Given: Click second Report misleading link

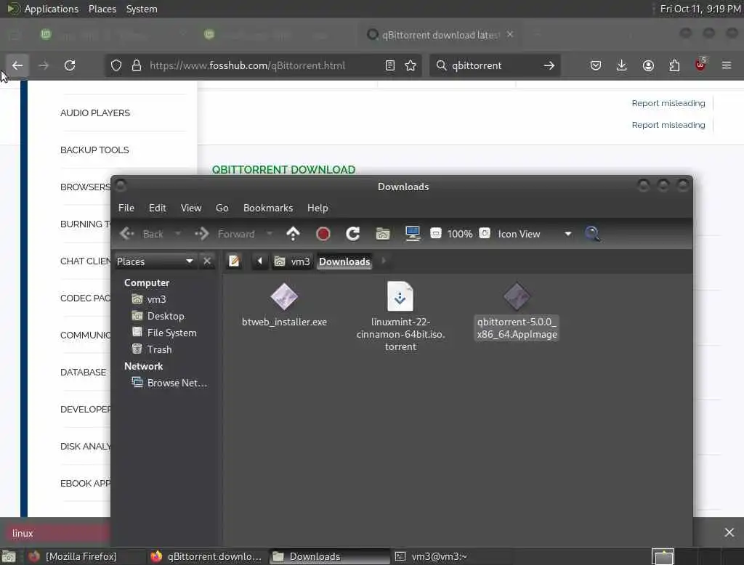Looking at the screenshot, I should [668, 125].
